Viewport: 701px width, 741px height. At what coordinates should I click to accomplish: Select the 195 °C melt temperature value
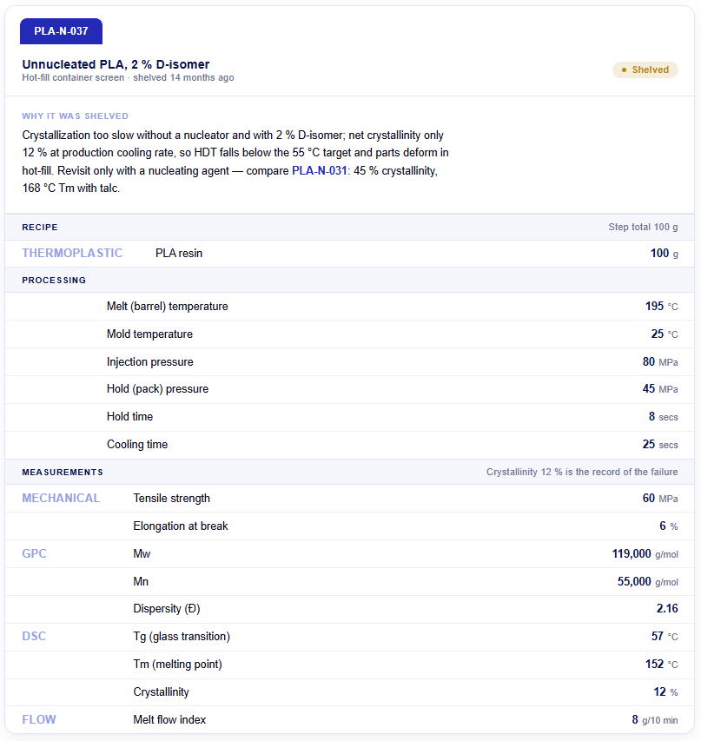(662, 307)
